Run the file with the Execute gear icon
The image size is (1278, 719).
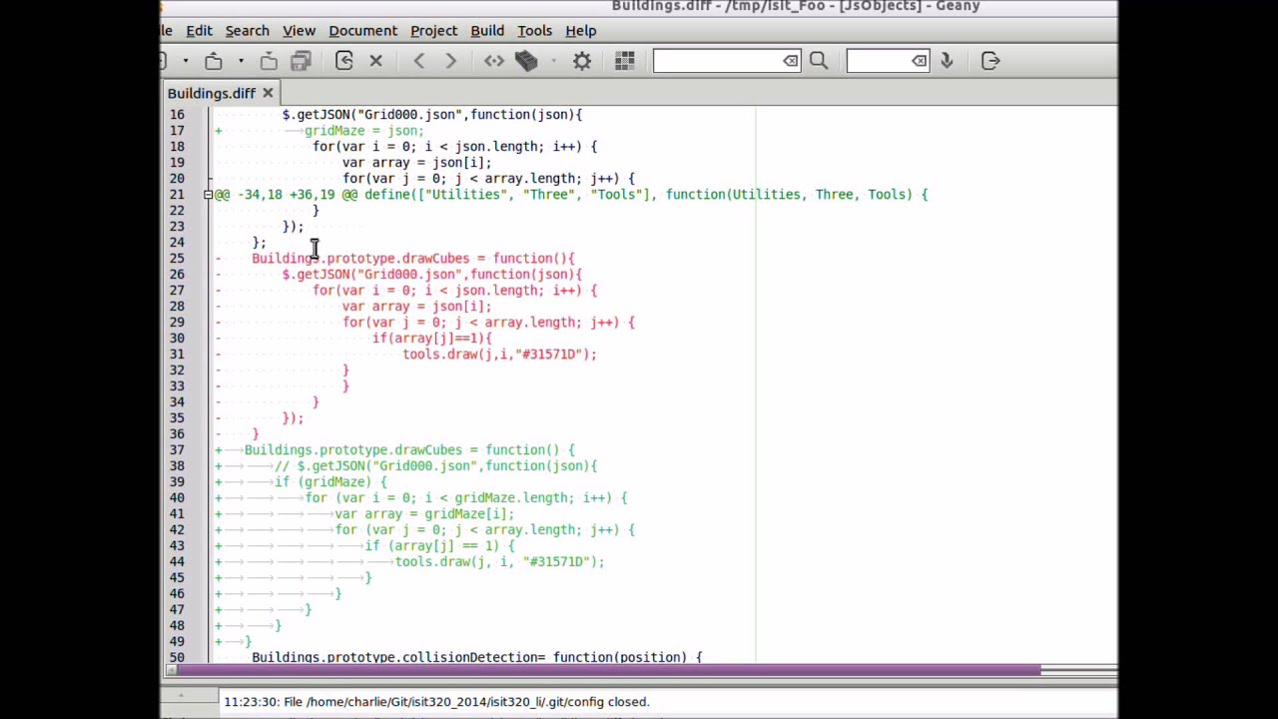582,62
